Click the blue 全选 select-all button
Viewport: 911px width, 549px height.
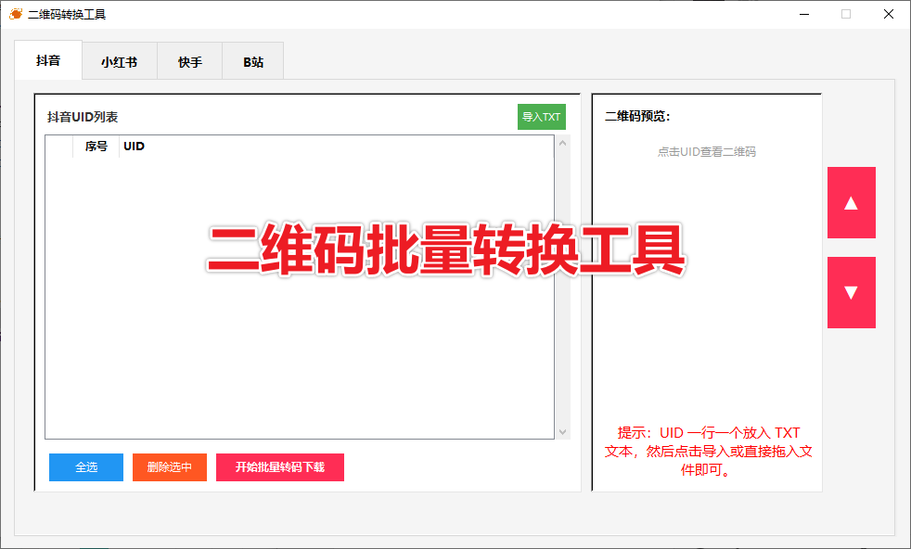coord(85,467)
